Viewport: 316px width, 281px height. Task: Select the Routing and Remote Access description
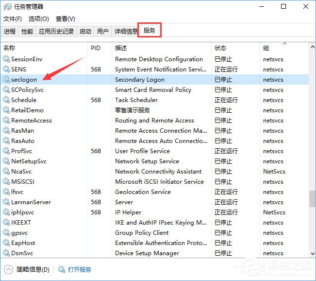[154, 121]
